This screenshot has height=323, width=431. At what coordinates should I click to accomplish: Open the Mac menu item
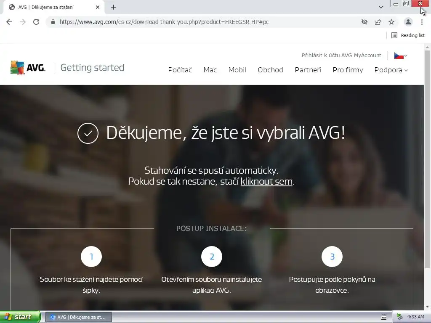point(210,70)
